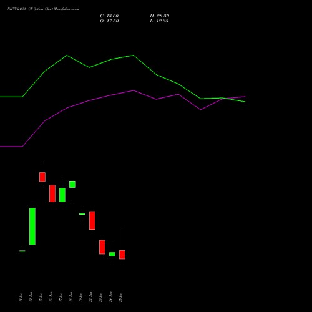Select the small doji candle for 19 Jun
The height and width of the screenshot is (312, 312).
pos(82,214)
